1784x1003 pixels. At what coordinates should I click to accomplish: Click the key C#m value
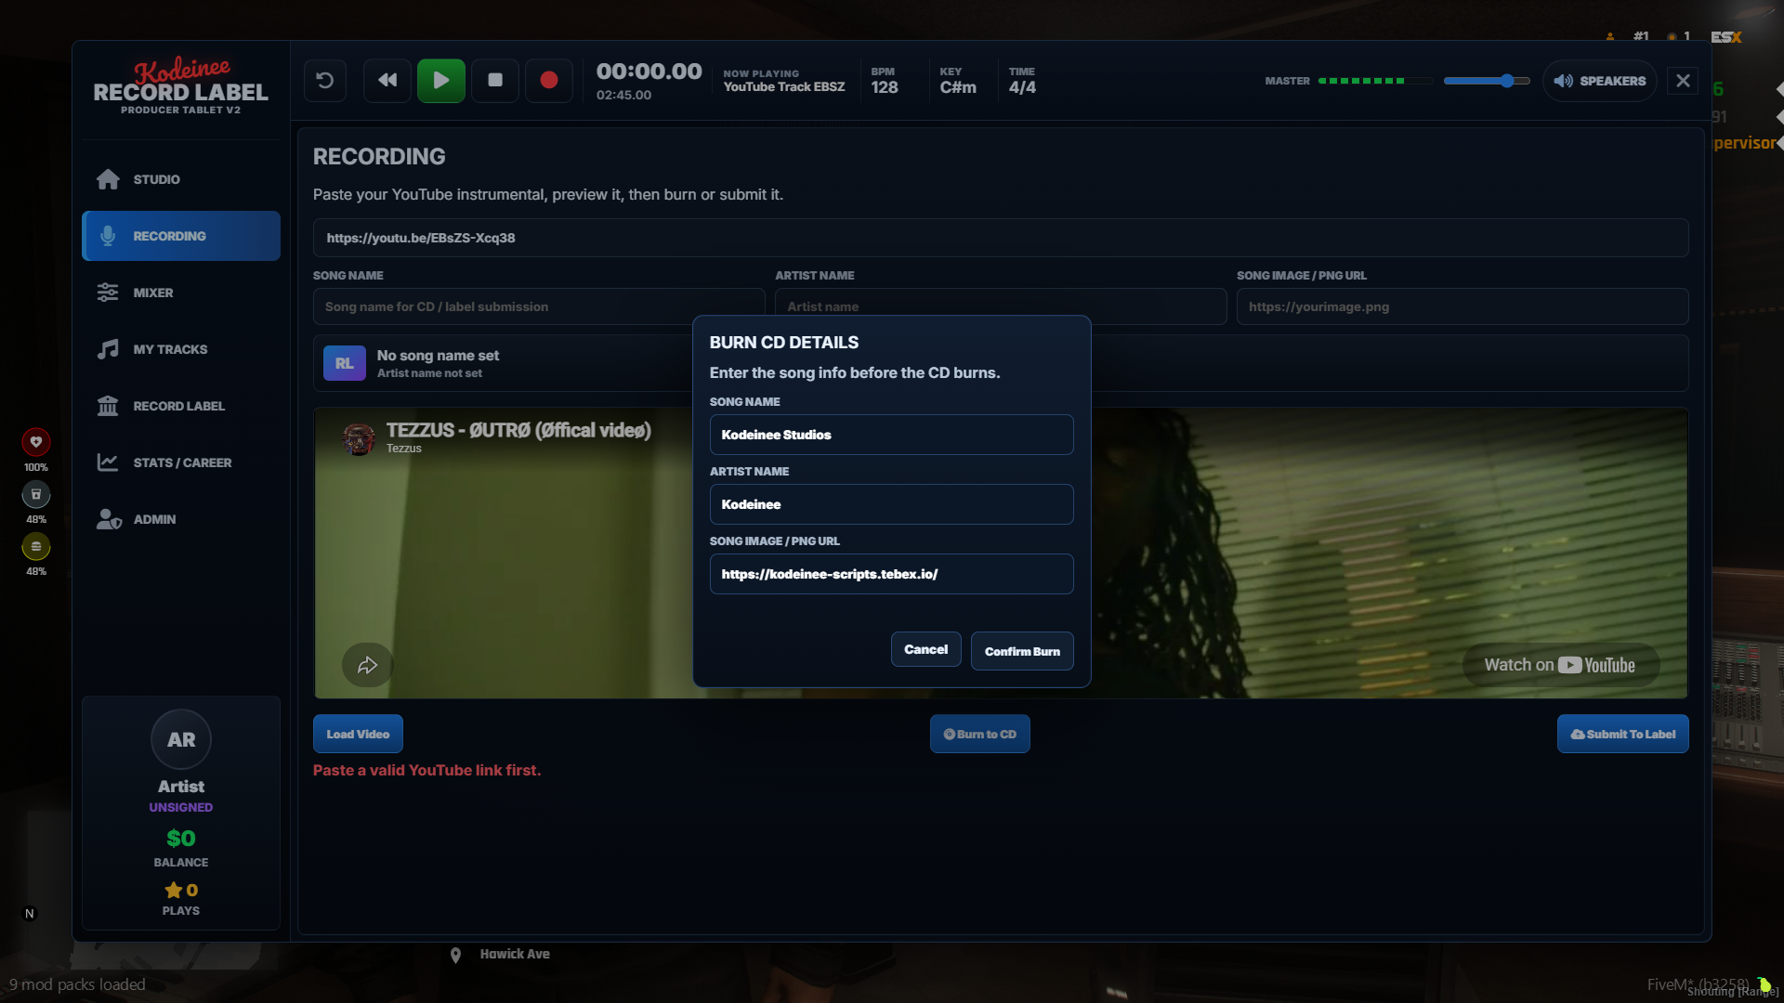958,87
